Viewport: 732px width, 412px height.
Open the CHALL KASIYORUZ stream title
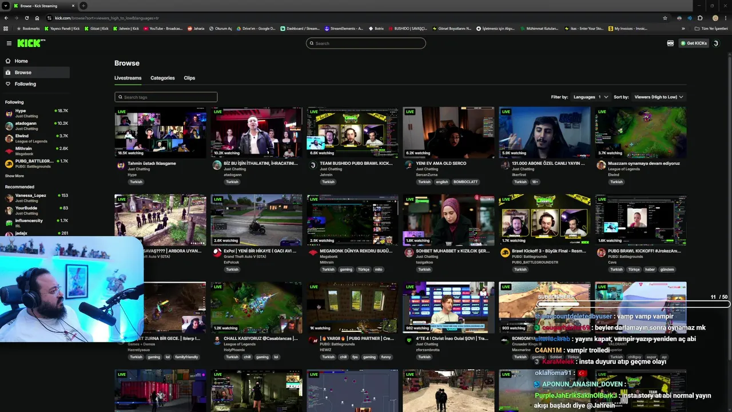(x=261, y=339)
